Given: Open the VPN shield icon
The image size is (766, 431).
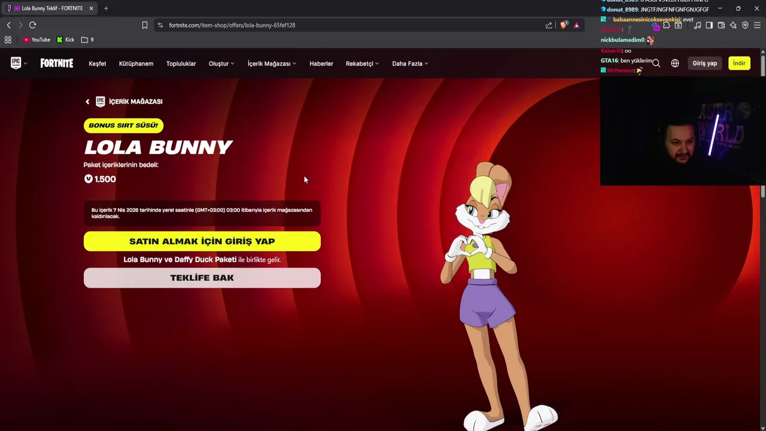Looking at the screenshot, I should click(745, 25).
